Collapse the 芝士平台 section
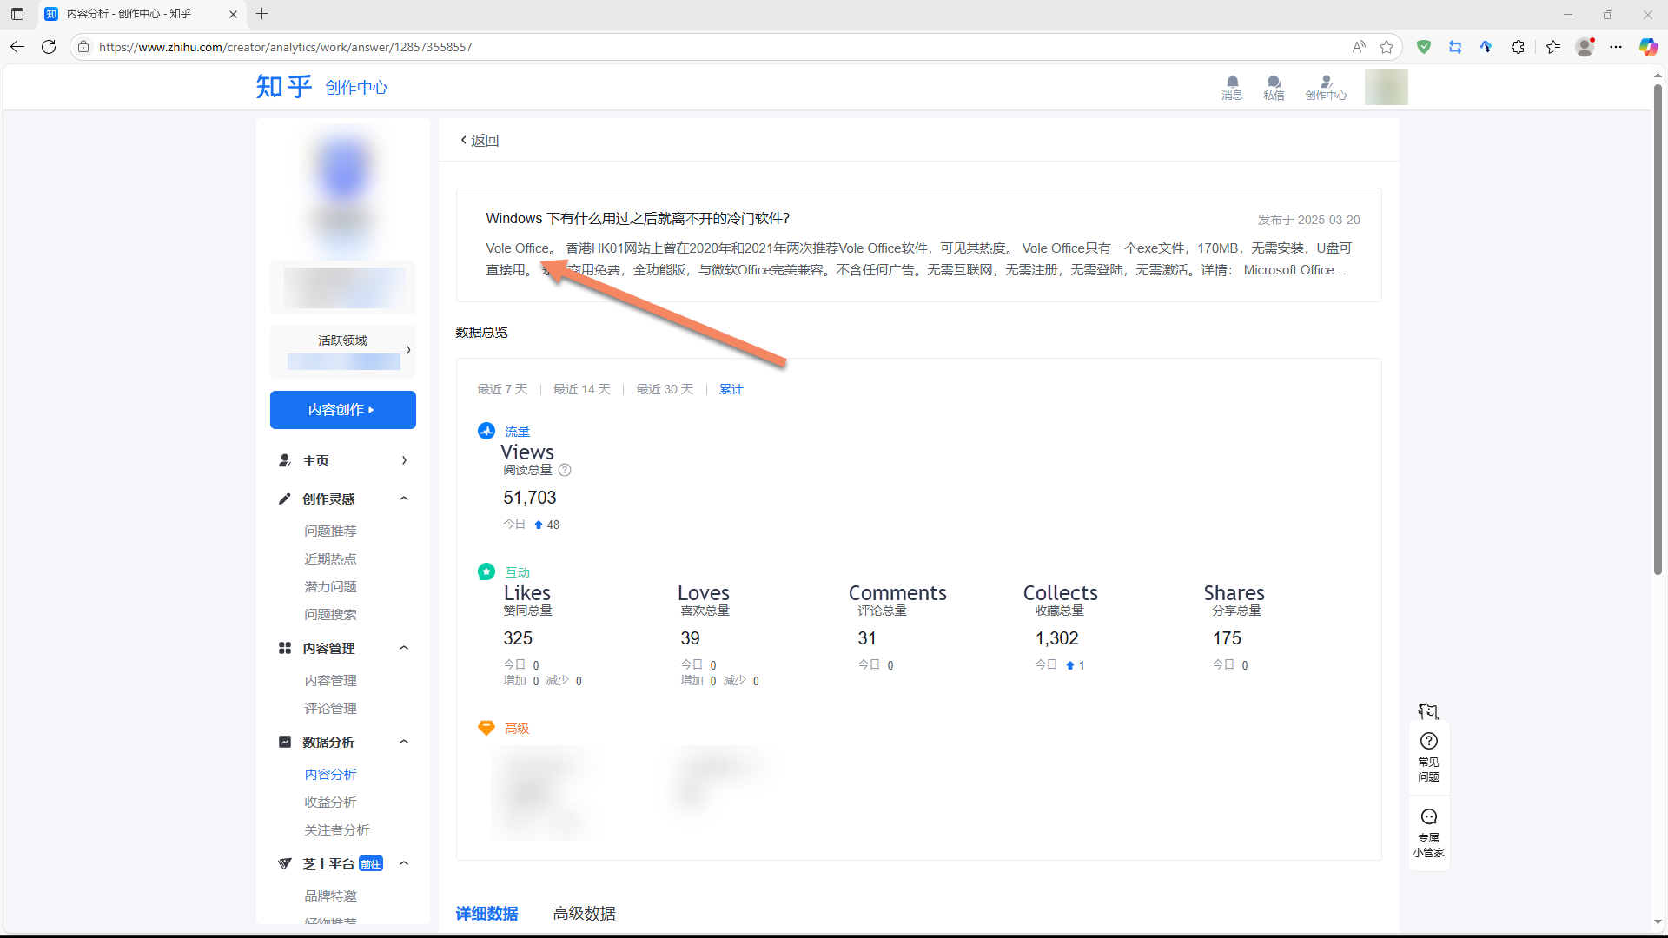 pos(404,863)
